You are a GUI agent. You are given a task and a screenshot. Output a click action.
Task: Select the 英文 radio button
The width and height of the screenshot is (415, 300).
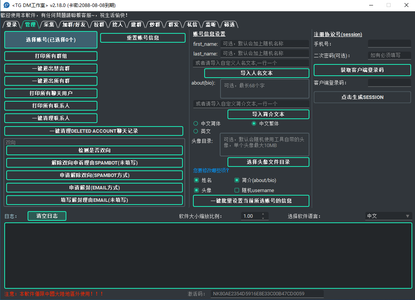pyautogui.click(x=202, y=131)
